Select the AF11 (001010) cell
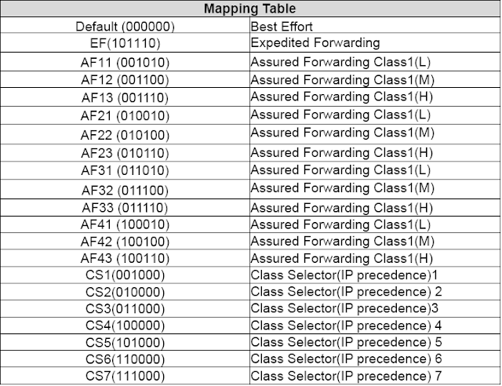 (125, 62)
